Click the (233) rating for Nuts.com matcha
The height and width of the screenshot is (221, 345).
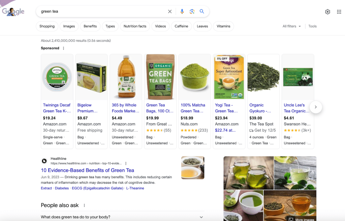(x=203, y=130)
